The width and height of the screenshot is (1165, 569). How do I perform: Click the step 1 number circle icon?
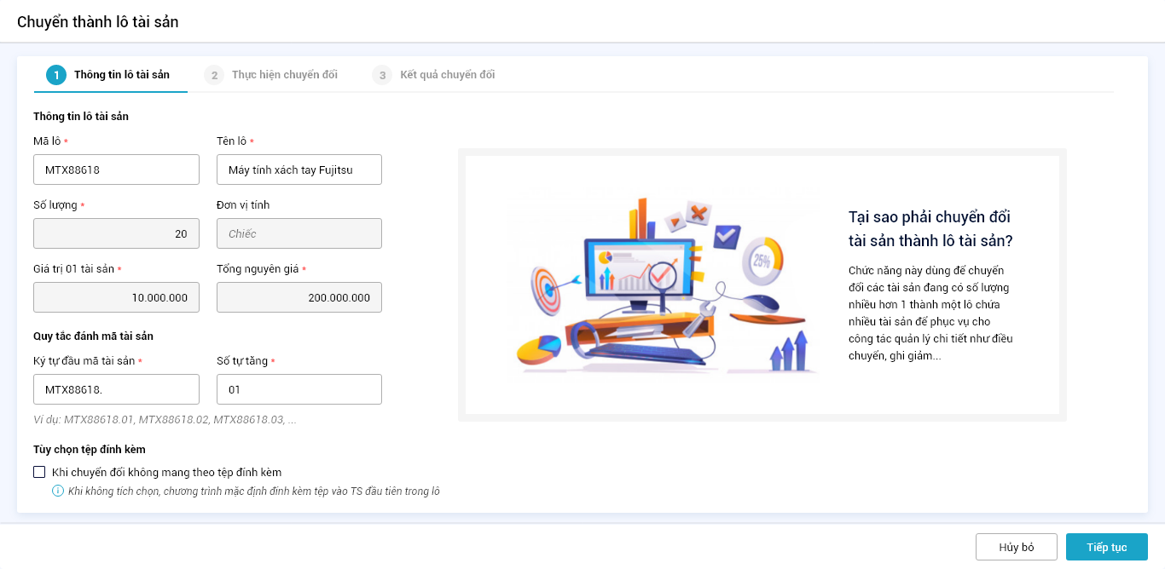point(56,75)
